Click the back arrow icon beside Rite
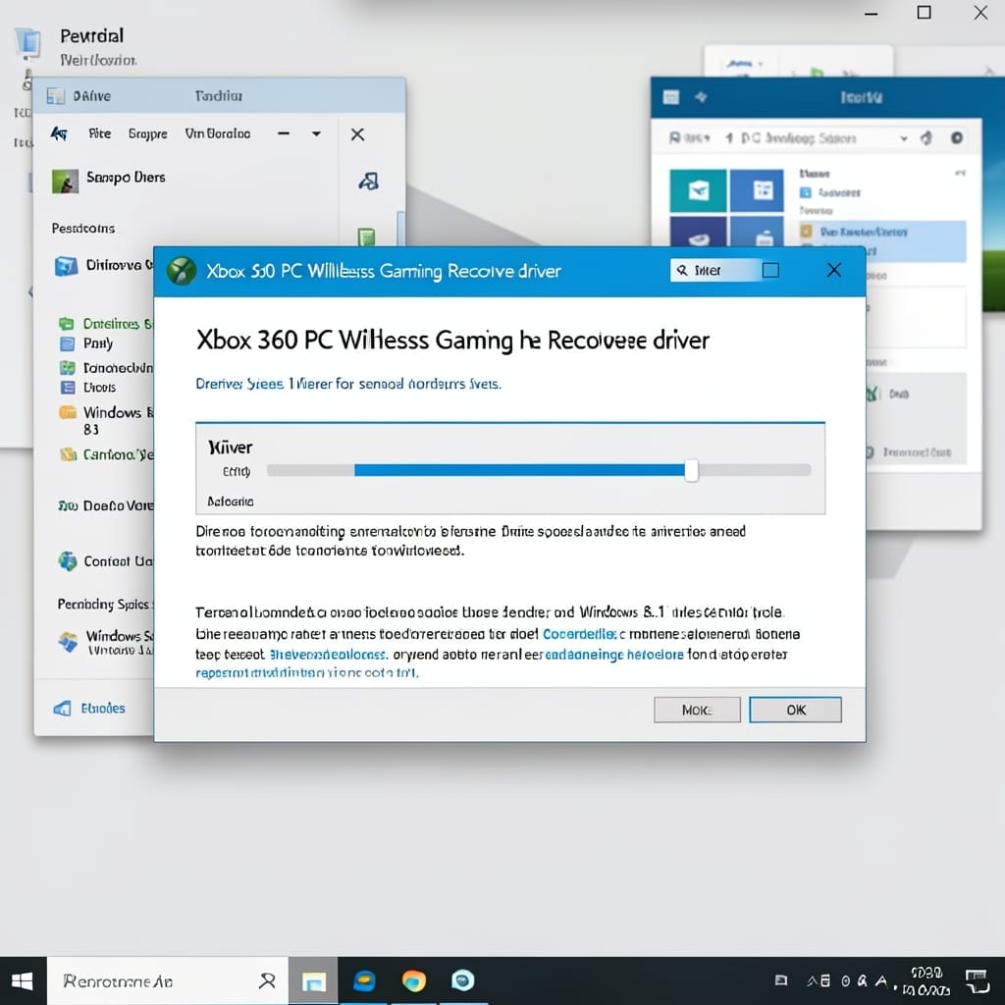Viewport: 1005px width, 1005px height. 59,133
